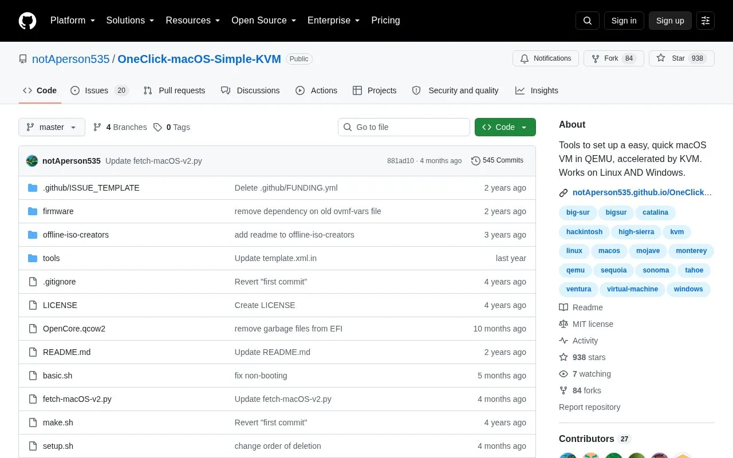
Task: Star the repository
Action: [x=681, y=58]
